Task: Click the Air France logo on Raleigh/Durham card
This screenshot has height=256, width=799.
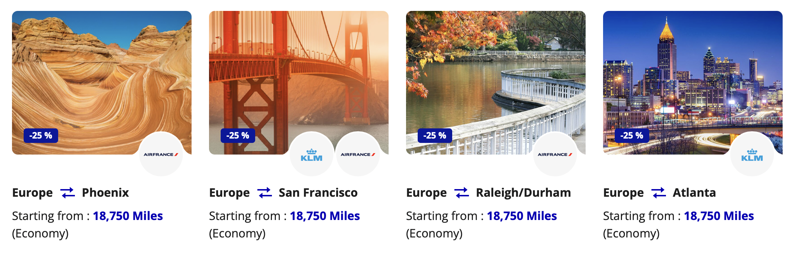Action: click(555, 154)
